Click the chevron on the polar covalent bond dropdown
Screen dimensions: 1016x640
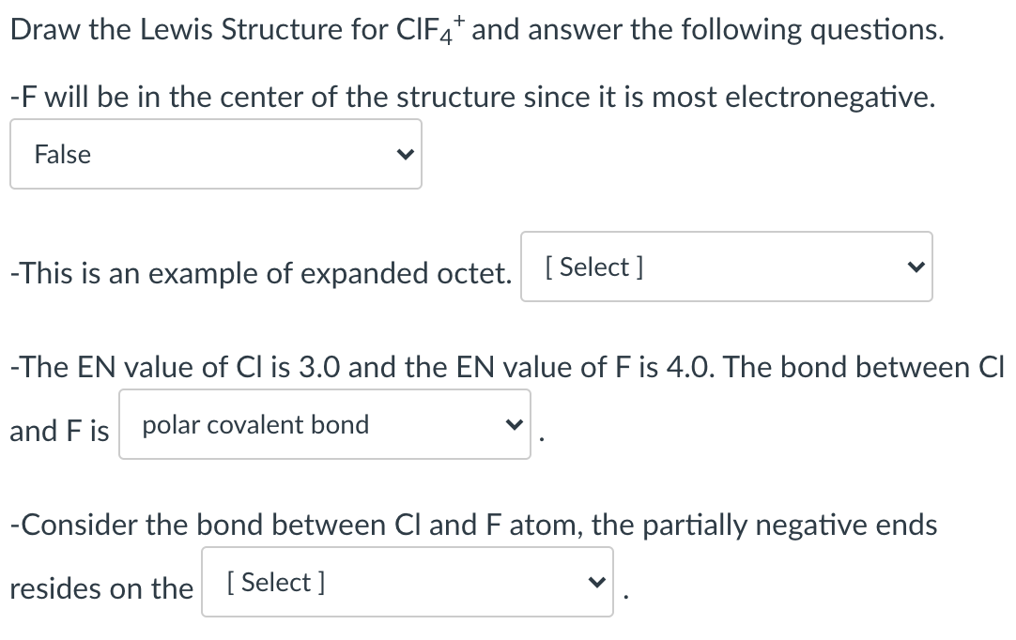click(x=514, y=424)
